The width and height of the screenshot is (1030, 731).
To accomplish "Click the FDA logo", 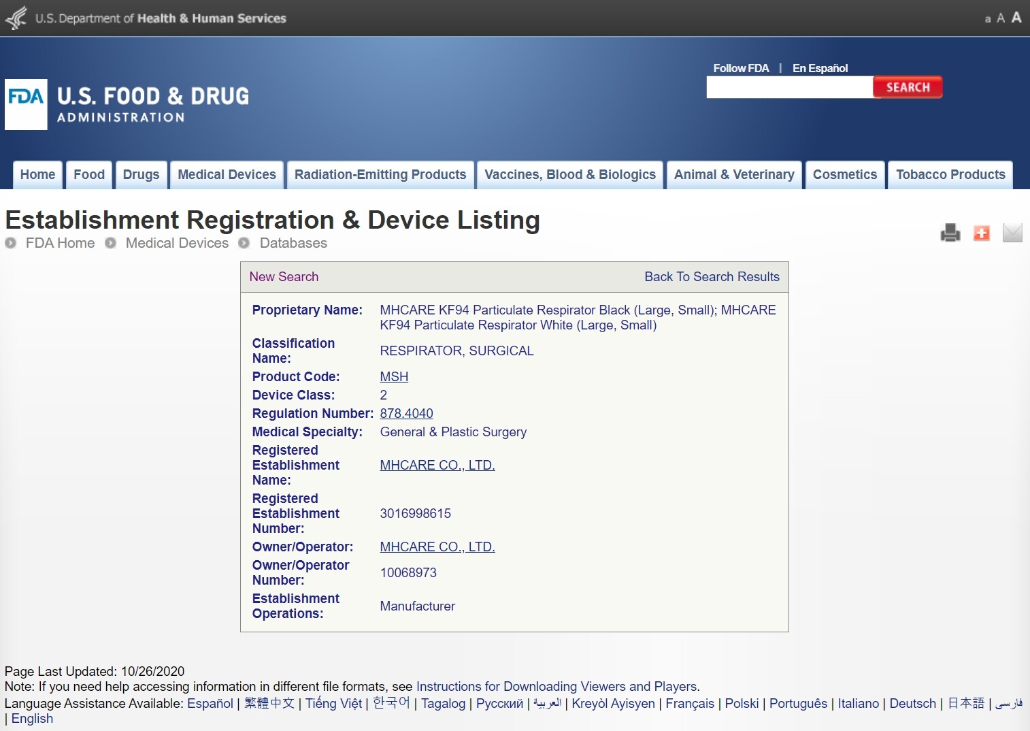I will click(26, 104).
